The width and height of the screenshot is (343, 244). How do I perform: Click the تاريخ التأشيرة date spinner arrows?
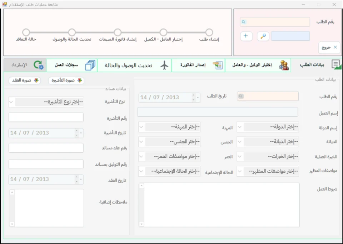point(76,133)
